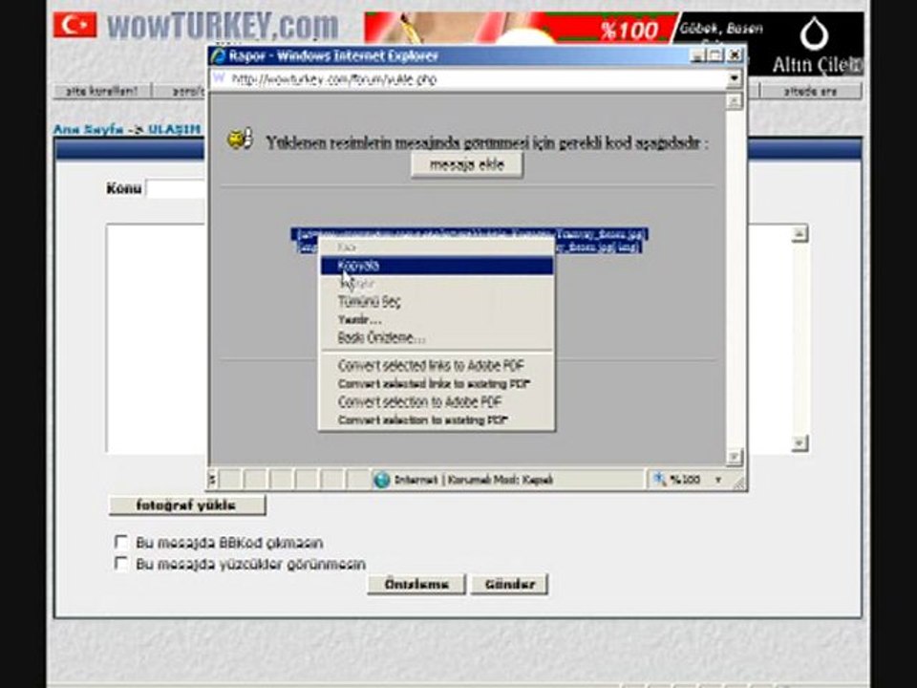The height and width of the screenshot is (688, 917).
Task: Enable Bu mesajda BBKod çıkmasın checkbox
Action: point(121,542)
